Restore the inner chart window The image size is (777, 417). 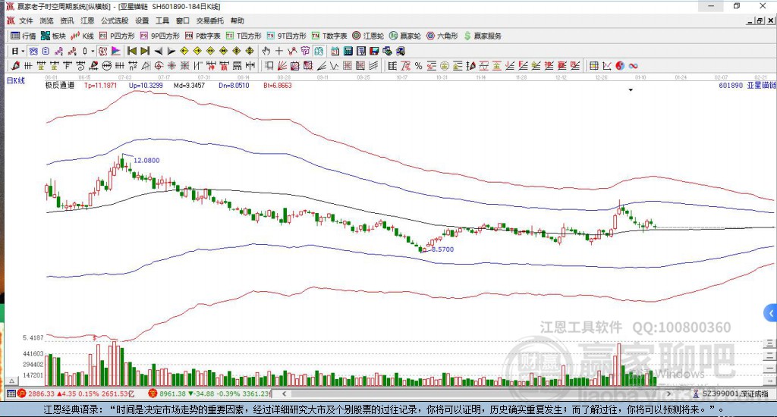(x=760, y=20)
